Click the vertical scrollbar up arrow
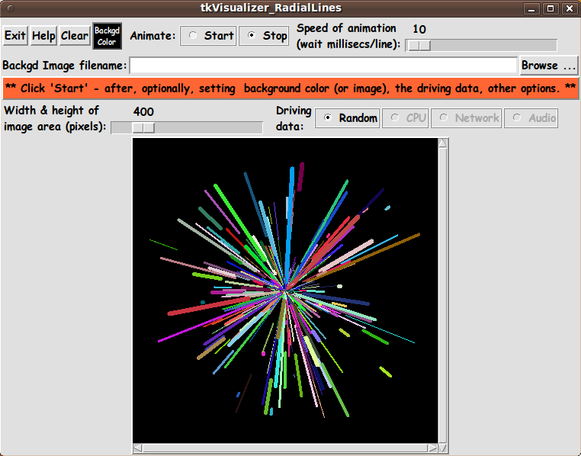Screen dimensions: 581x456 (x=443, y=143)
